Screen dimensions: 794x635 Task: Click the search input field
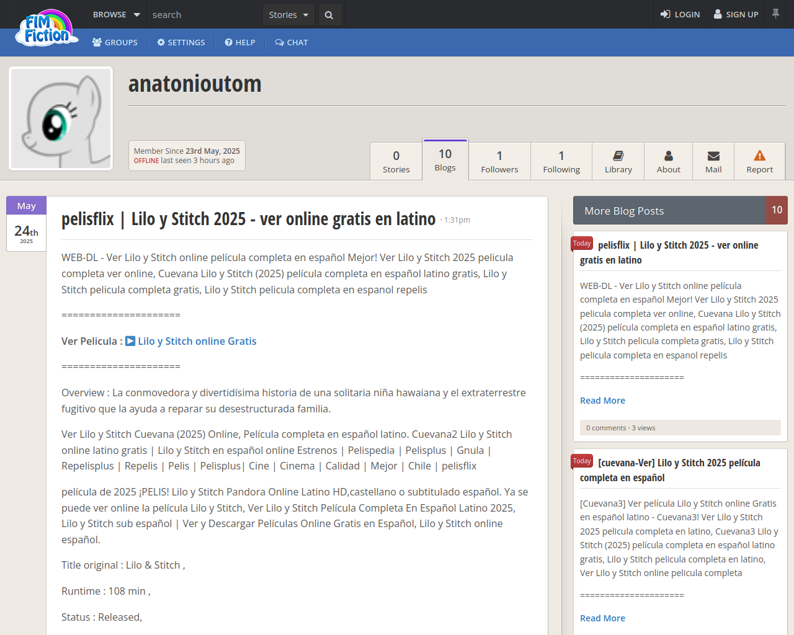(x=205, y=14)
